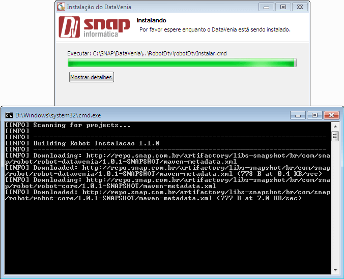Close the cmd.exe console window
The image size is (344, 279).
[x=331, y=115]
